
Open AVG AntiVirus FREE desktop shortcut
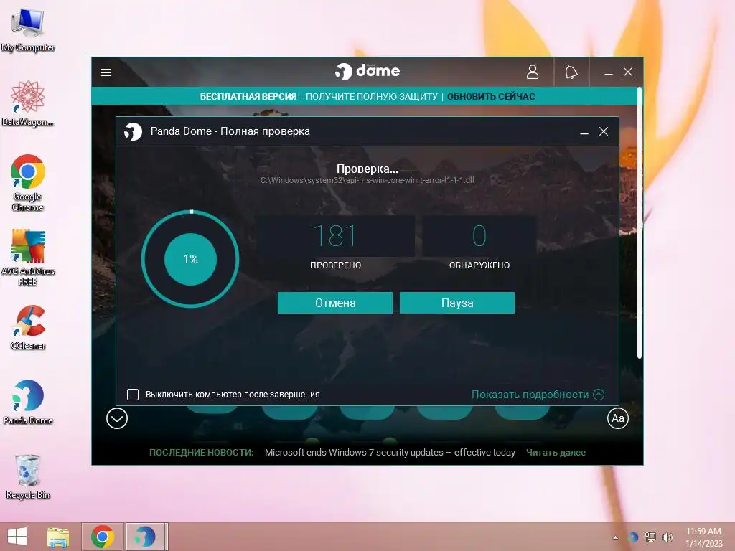pyautogui.click(x=28, y=258)
